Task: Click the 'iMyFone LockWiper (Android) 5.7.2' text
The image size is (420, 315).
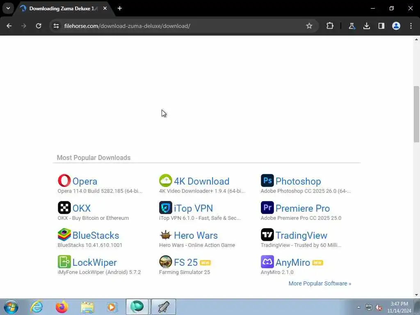Action: [99, 272]
